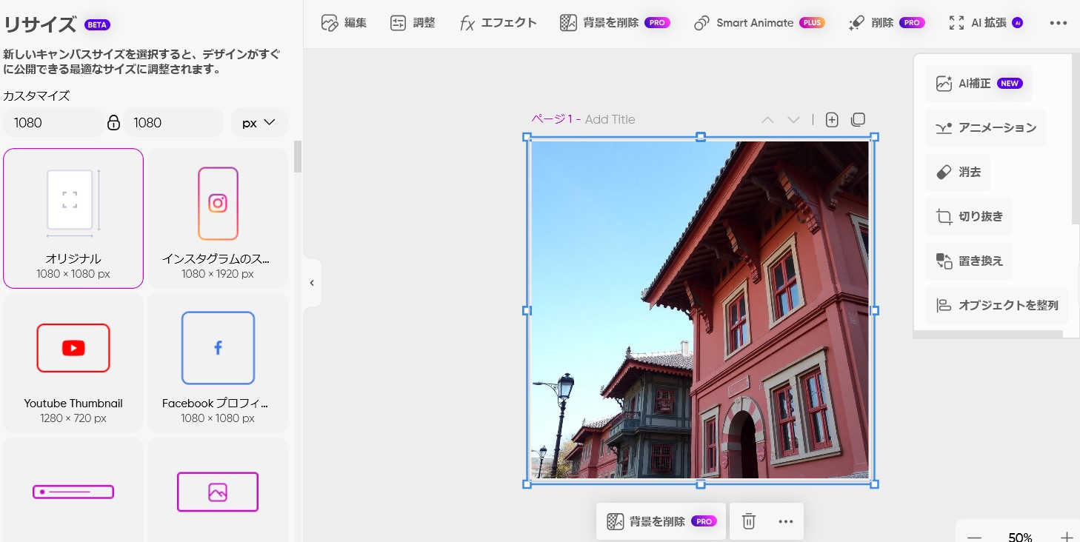Click the Add Title page title text

pyautogui.click(x=610, y=120)
